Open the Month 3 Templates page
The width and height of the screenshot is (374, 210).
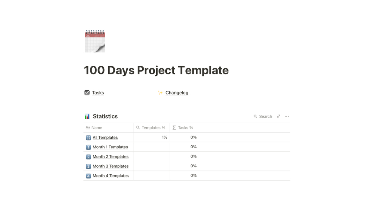(111, 166)
